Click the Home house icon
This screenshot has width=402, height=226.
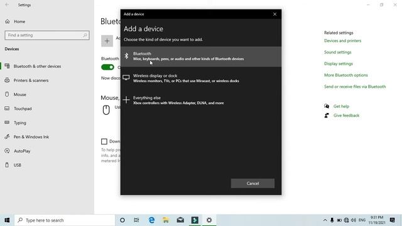coord(8,21)
